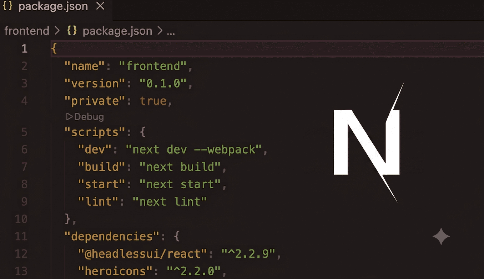Close the package.json editor tab
Viewport: 484px width, 279px height.
(x=101, y=6)
